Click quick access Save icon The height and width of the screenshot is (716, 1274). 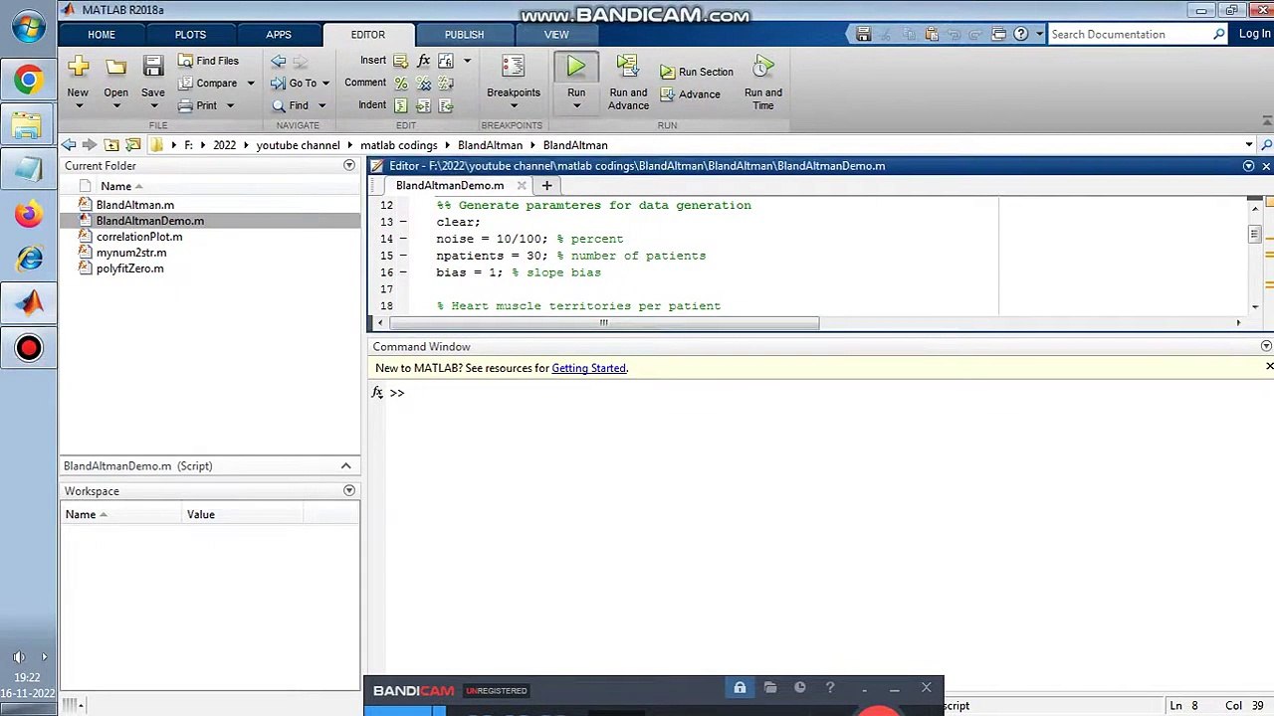coord(863,34)
